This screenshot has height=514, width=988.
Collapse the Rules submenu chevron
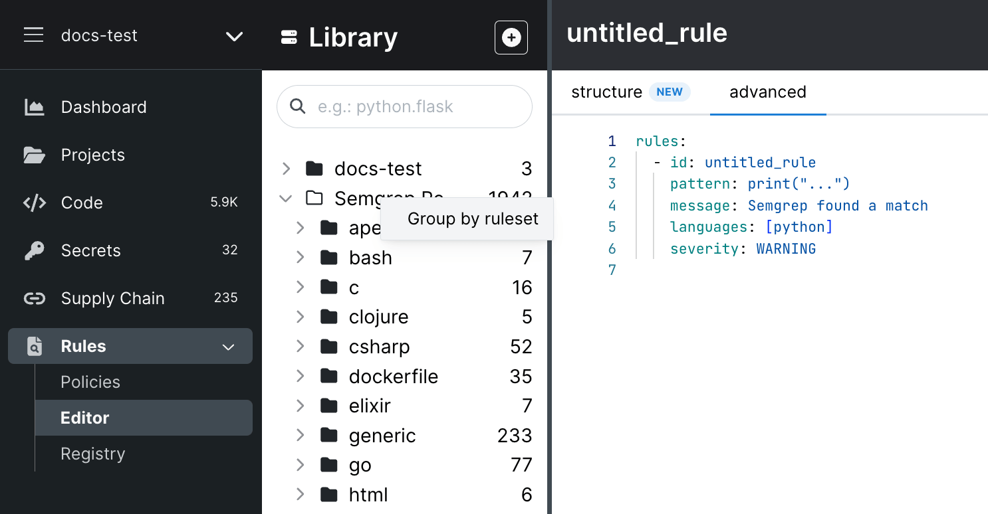tap(228, 346)
